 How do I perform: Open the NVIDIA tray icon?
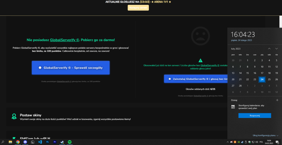point(239,142)
